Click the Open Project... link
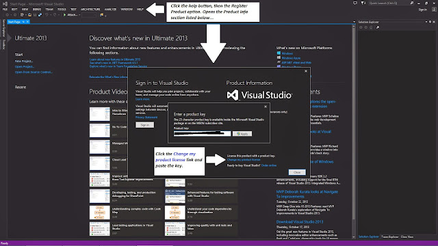 click(x=25, y=67)
